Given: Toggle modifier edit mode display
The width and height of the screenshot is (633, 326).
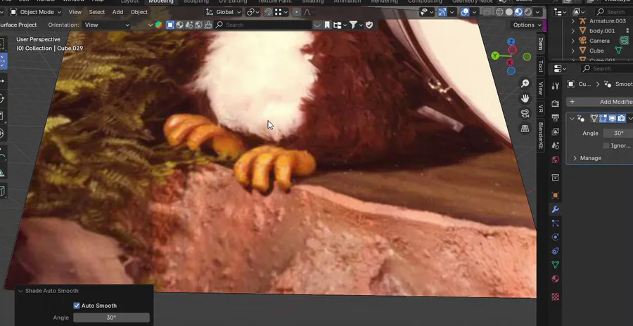Looking at the screenshot, I should click(603, 118).
